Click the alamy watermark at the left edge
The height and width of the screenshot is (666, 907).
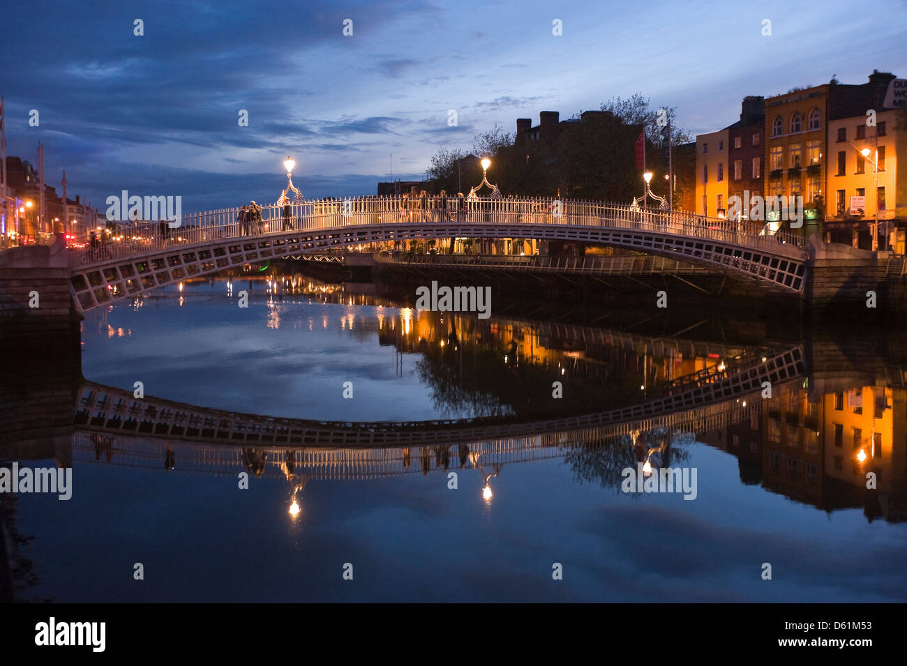coord(36,481)
